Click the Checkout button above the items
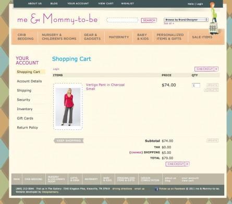 coord(206,69)
